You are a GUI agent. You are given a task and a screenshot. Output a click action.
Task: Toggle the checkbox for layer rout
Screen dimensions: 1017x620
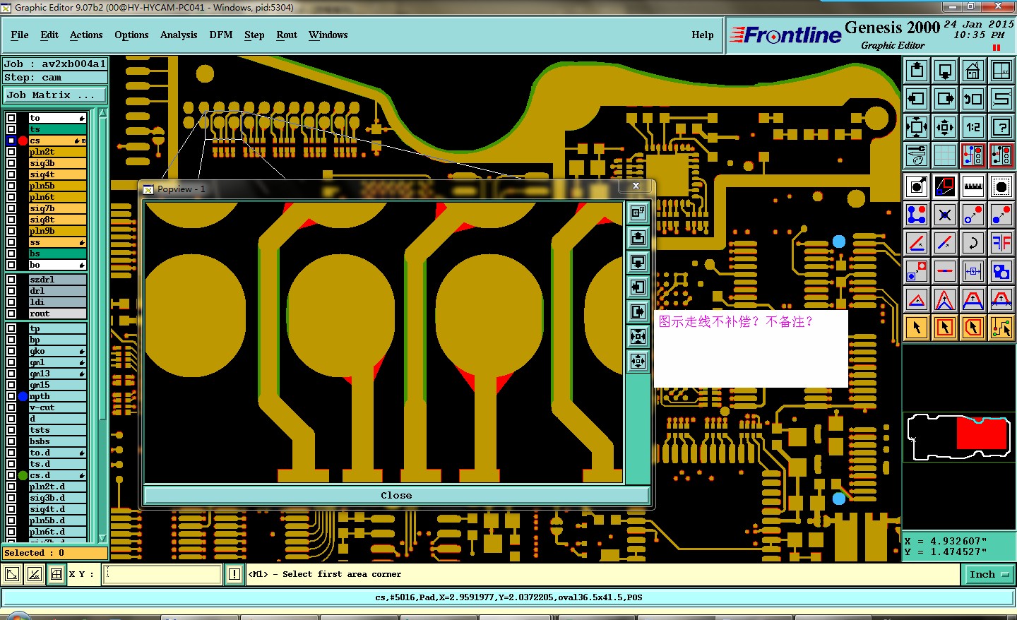[x=11, y=314]
